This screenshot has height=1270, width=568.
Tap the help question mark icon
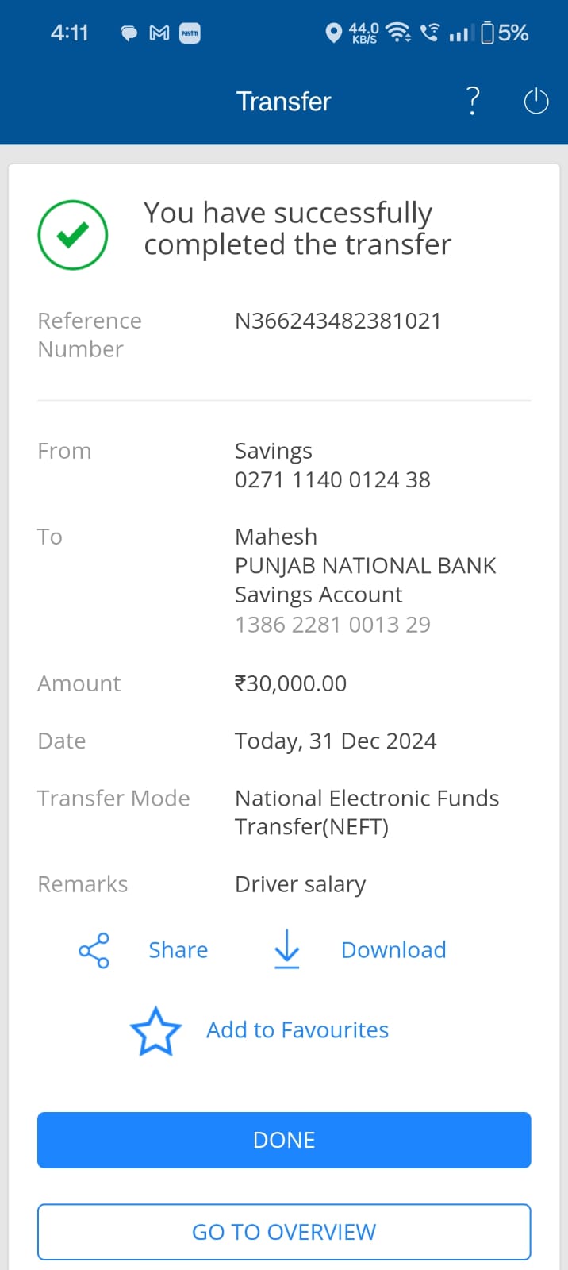pos(473,102)
